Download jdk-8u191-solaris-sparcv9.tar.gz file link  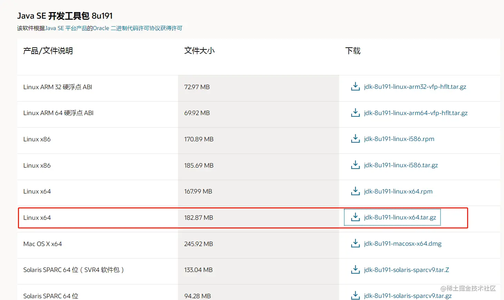coord(408,296)
